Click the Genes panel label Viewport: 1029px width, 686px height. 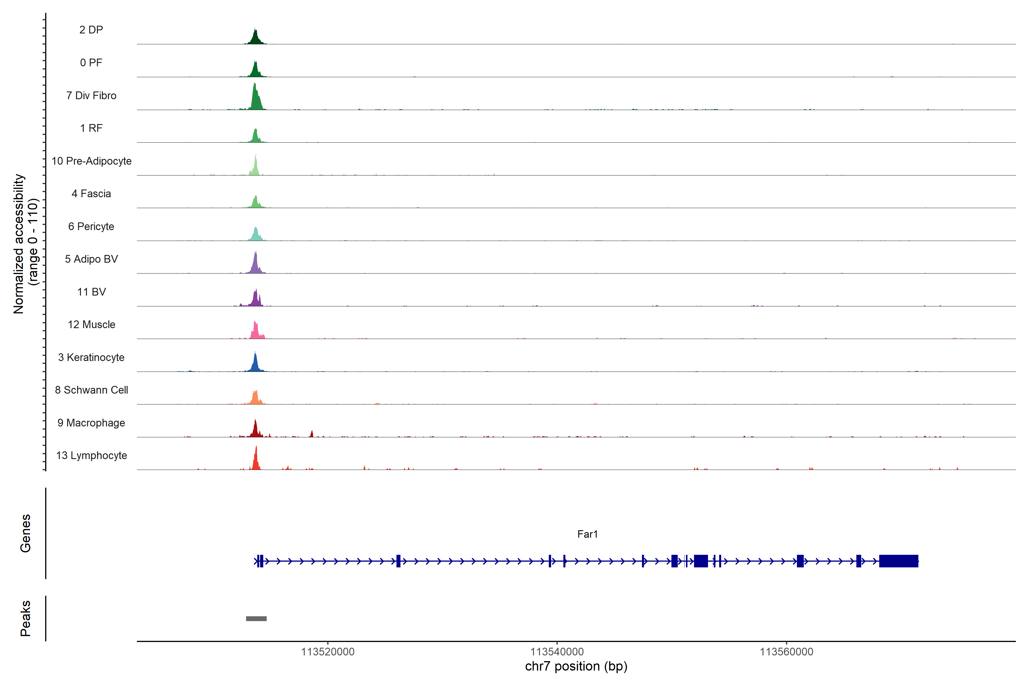coord(25,533)
